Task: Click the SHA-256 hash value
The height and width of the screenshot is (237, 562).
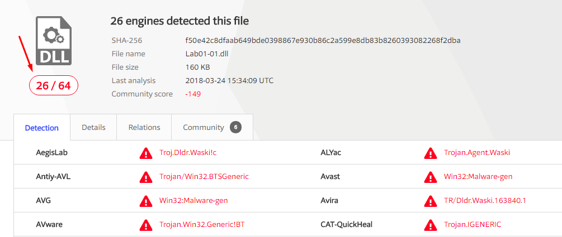Action: tap(323, 41)
